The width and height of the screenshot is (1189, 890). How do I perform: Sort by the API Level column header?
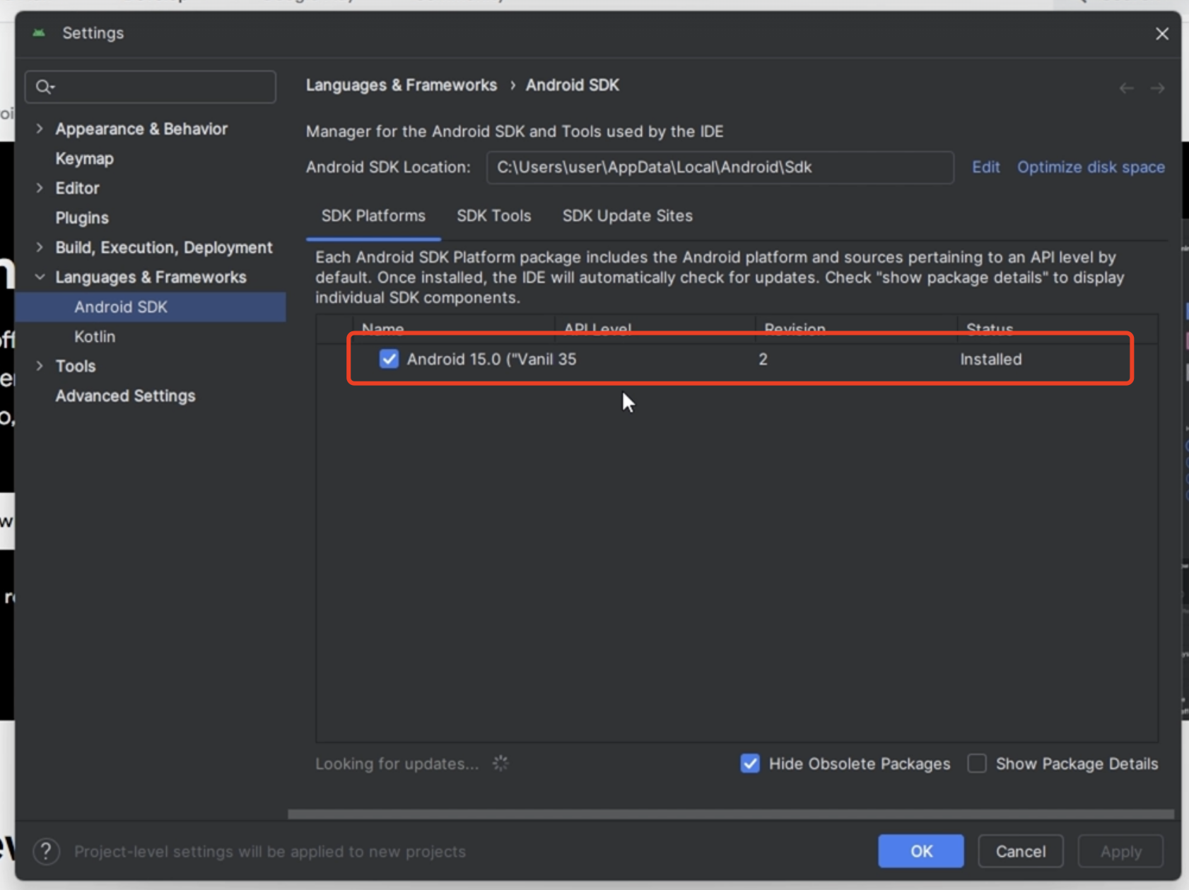coord(597,329)
